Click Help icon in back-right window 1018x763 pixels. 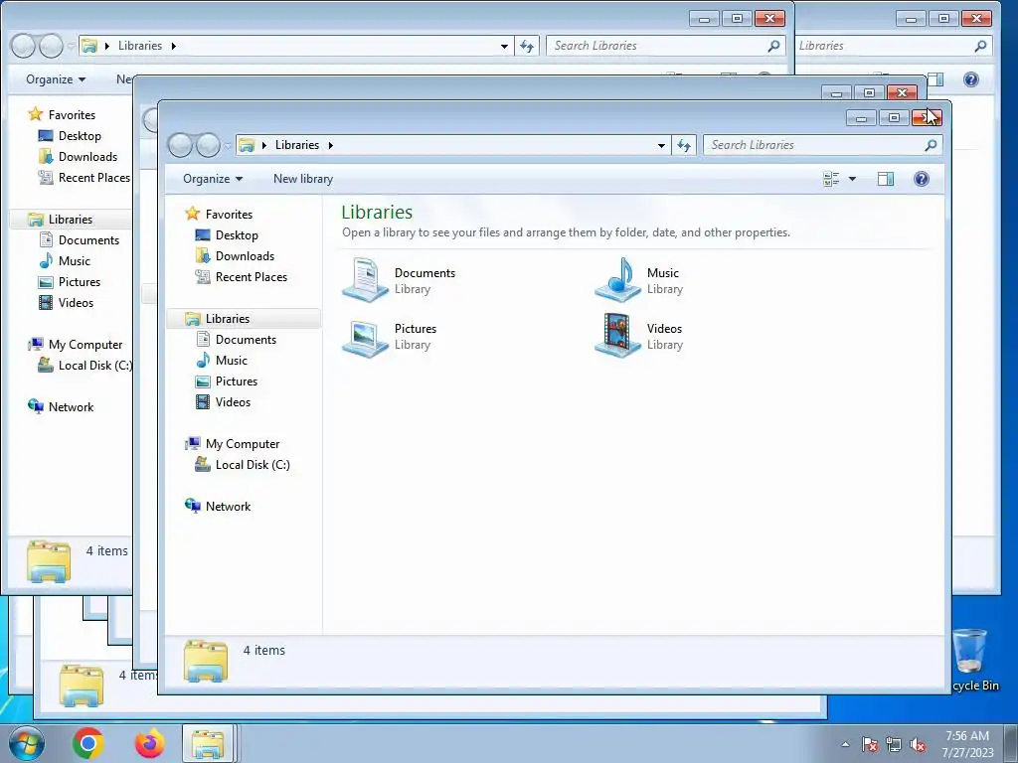click(x=970, y=79)
